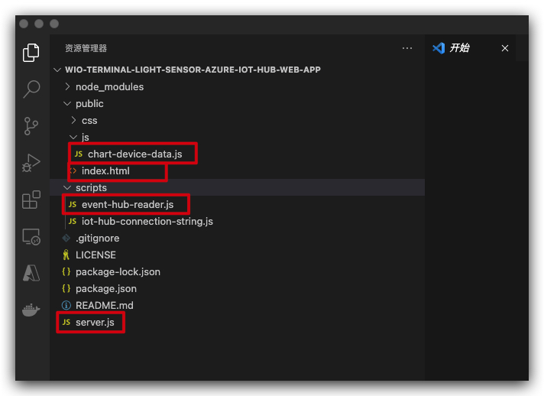Image resolution: width=544 pixels, height=396 pixels.
Task: Click the JS icon beside server.js
Action: tap(66, 322)
